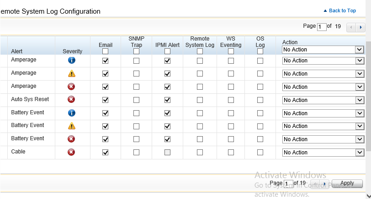Click the critical severity icon for Auto Sys Reset
Viewport: 371px width, 199px height.
pyautogui.click(x=71, y=100)
